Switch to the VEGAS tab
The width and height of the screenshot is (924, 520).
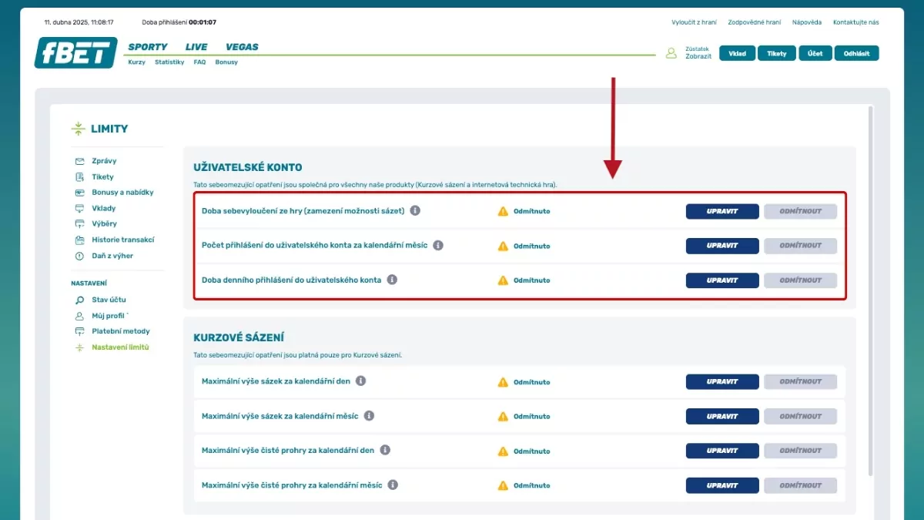(x=242, y=47)
